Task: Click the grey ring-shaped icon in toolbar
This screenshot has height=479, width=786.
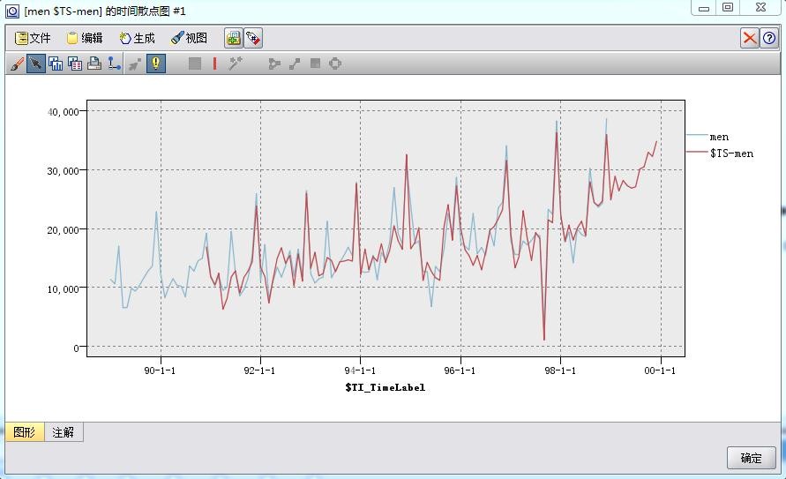Action: pos(335,64)
